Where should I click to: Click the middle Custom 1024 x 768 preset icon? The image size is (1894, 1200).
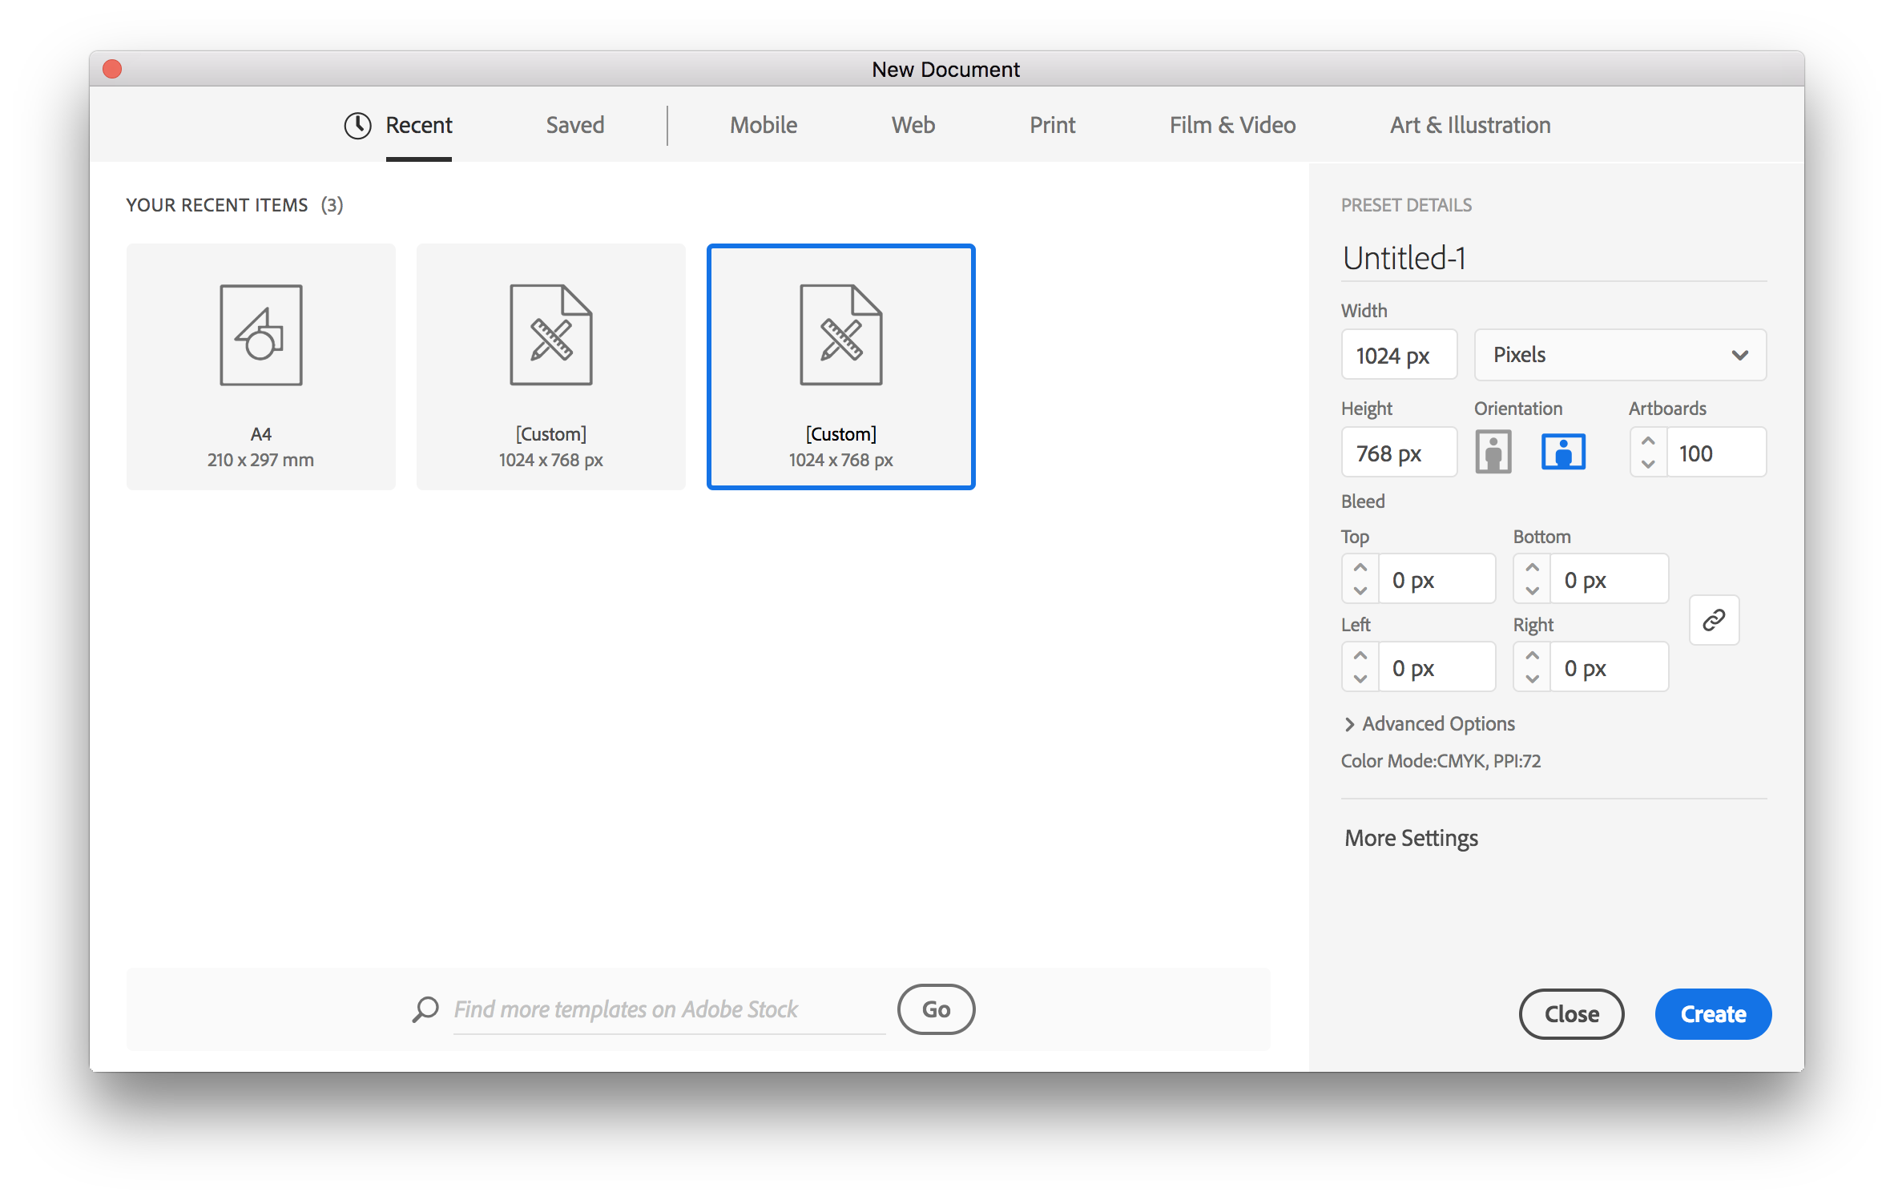551,335
